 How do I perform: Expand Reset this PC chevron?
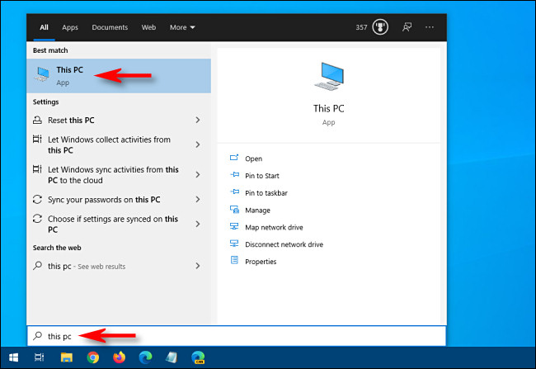pos(198,120)
